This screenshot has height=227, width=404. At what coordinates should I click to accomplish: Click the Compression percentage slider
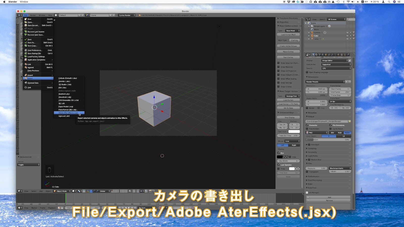click(x=329, y=139)
